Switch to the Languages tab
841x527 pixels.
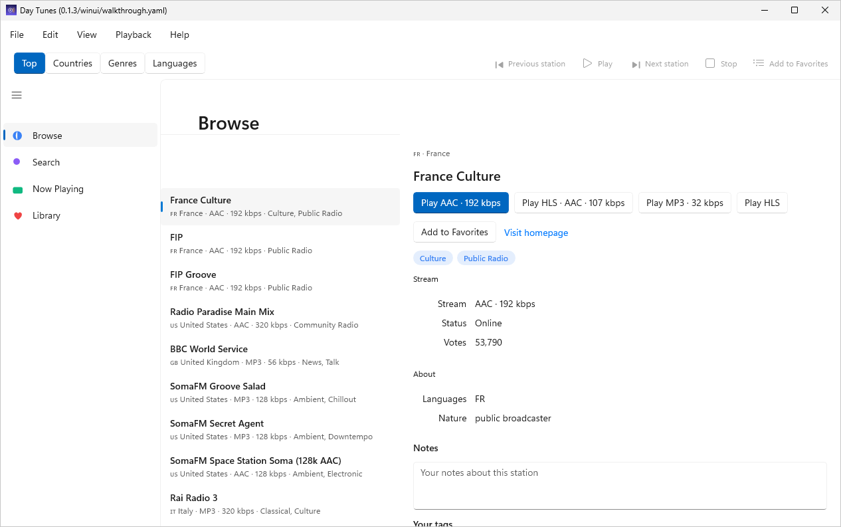[175, 63]
